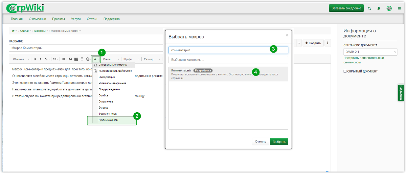Viewport: 406px width, 180px height.
Task: Select 'Оглавление' menu item
Action: [x=114, y=101]
